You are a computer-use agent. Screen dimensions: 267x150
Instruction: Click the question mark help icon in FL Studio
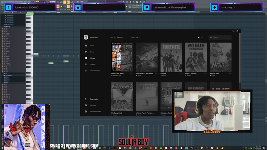133,2
